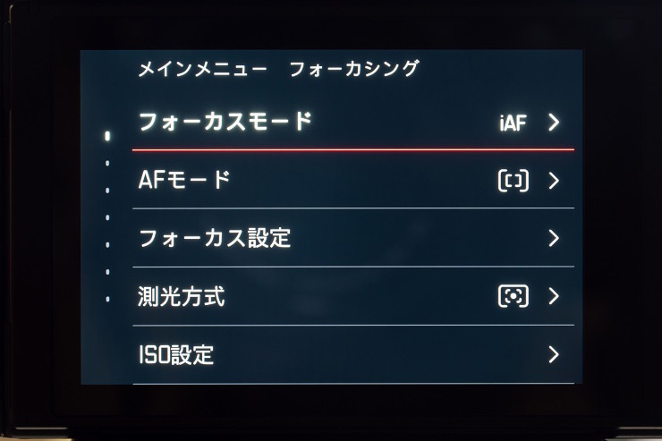Select the ISO設定 entry
Screen dimensions: 662x441
click(176, 354)
